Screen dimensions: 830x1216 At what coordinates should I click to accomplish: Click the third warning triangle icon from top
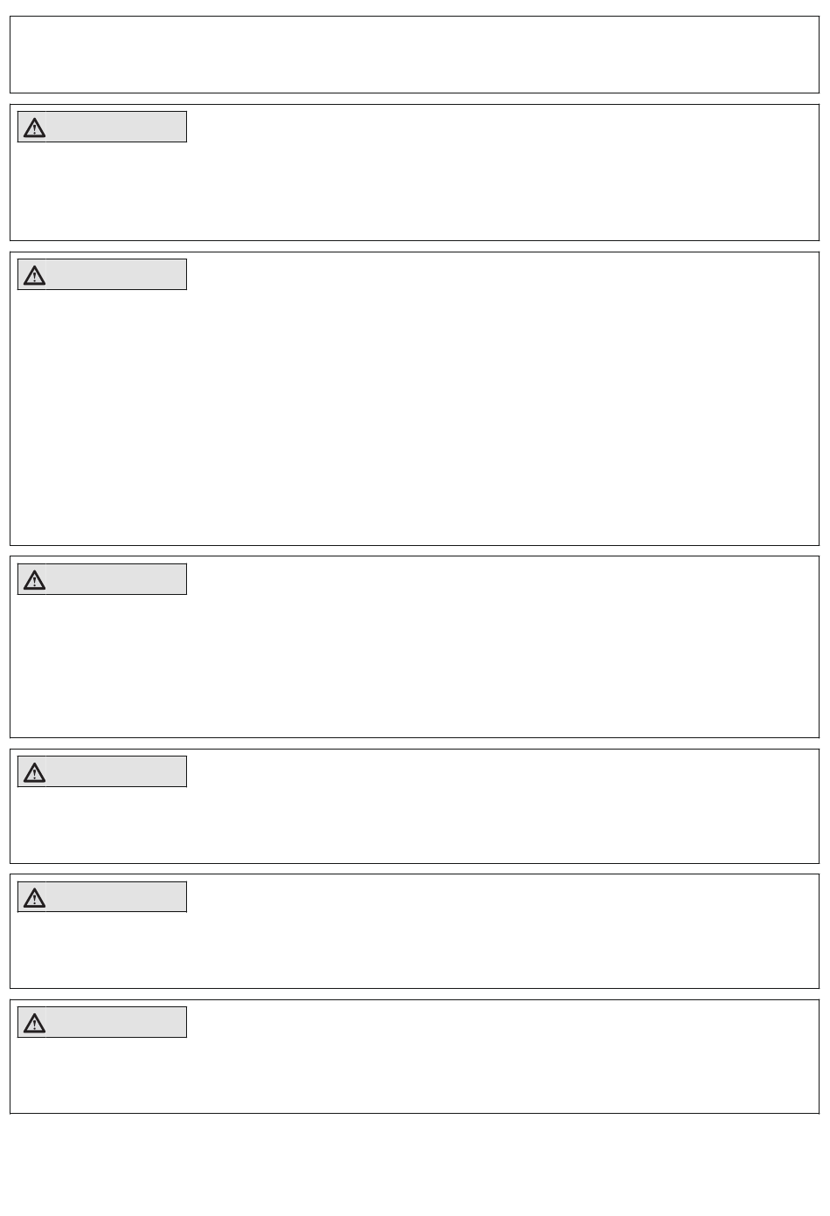[34, 580]
